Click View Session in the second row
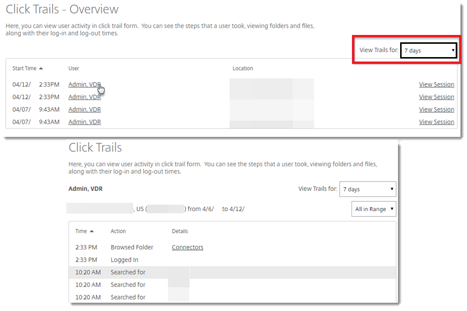The width and height of the screenshot is (467, 311). point(436,97)
